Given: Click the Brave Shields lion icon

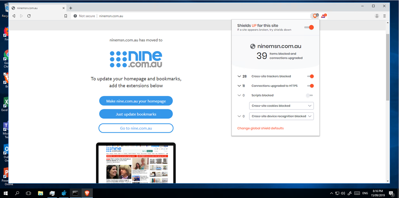Looking at the screenshot, I should pyautogui.click(x=315, y=16).
